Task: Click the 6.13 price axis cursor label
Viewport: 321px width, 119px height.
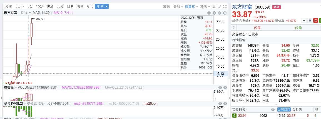Action: pos(221,73)
